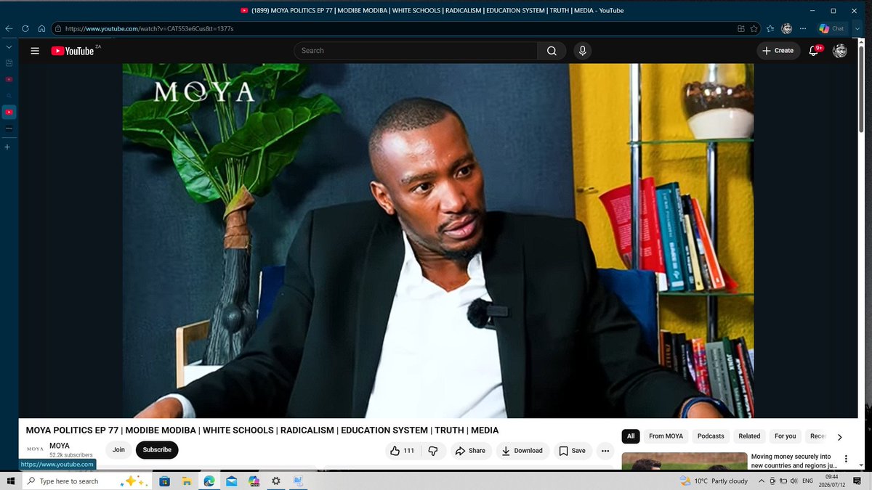The image size is (872, 490).
Task: Subscribe to the MOYA channel
Action: pos(157,450)
